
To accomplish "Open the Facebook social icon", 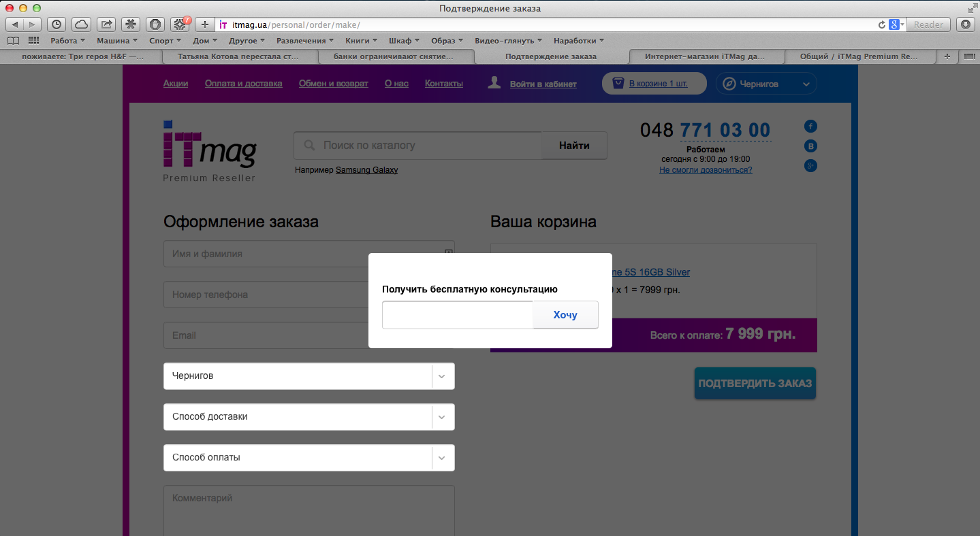I will coord(810,126).
